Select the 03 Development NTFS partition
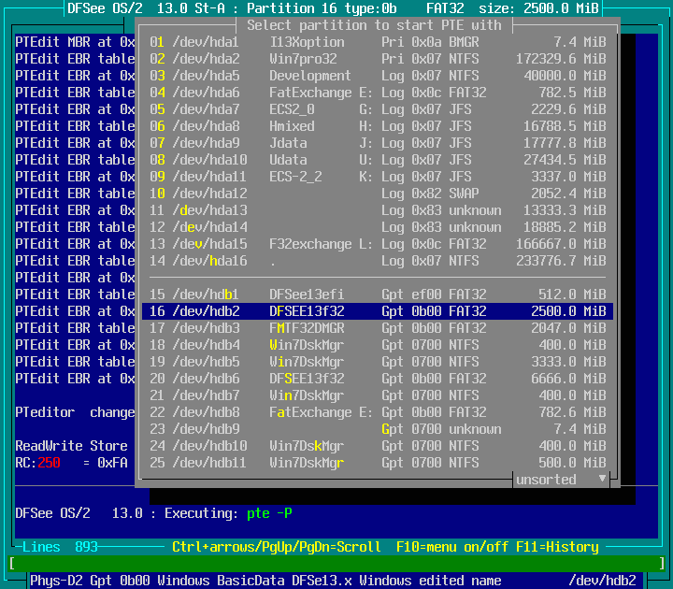673x589 pixels. click(374, 76)
